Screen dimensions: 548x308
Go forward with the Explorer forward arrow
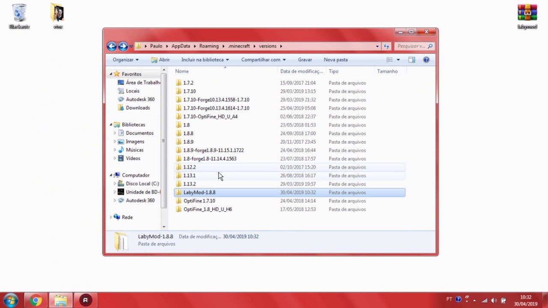(123, 46)
